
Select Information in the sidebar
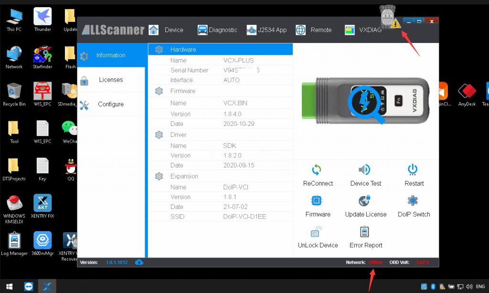coord(111,55)
